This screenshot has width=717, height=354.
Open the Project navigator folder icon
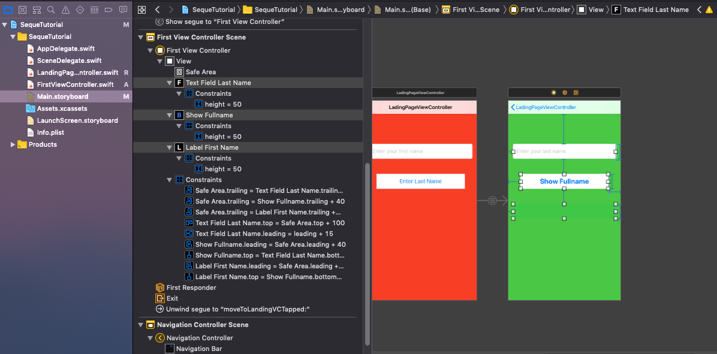[8, 9]
